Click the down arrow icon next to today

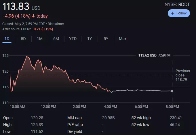tap(33, 16)
